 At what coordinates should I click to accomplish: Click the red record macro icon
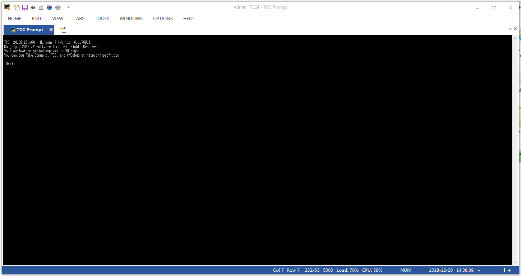click(50, 8)
